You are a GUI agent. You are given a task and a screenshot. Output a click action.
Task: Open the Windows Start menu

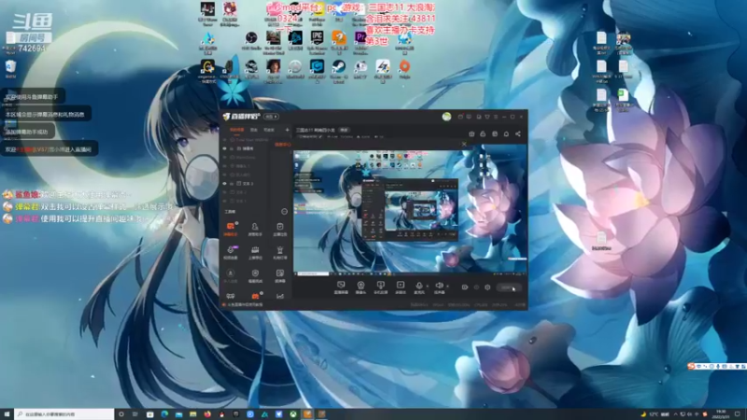(x=7, y=414)
